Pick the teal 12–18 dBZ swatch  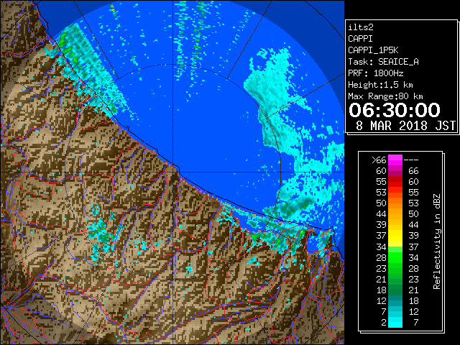pos(395,300)
